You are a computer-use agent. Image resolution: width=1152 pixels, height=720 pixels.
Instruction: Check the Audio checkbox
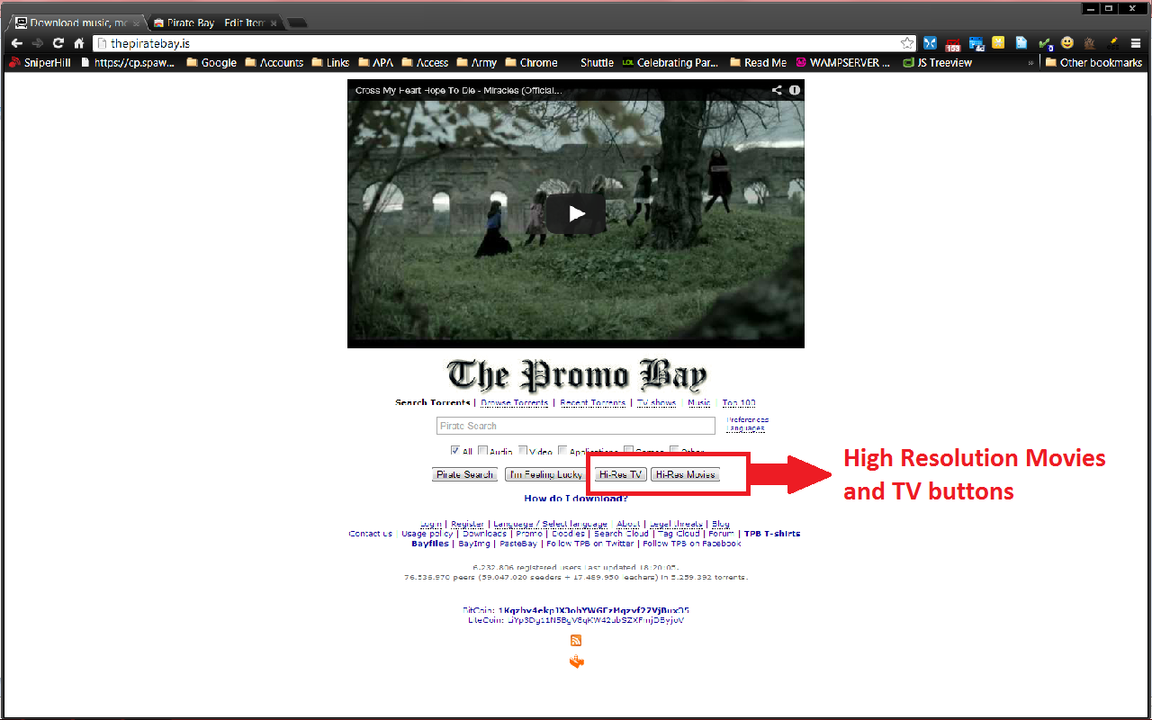[x=483, y=451]
